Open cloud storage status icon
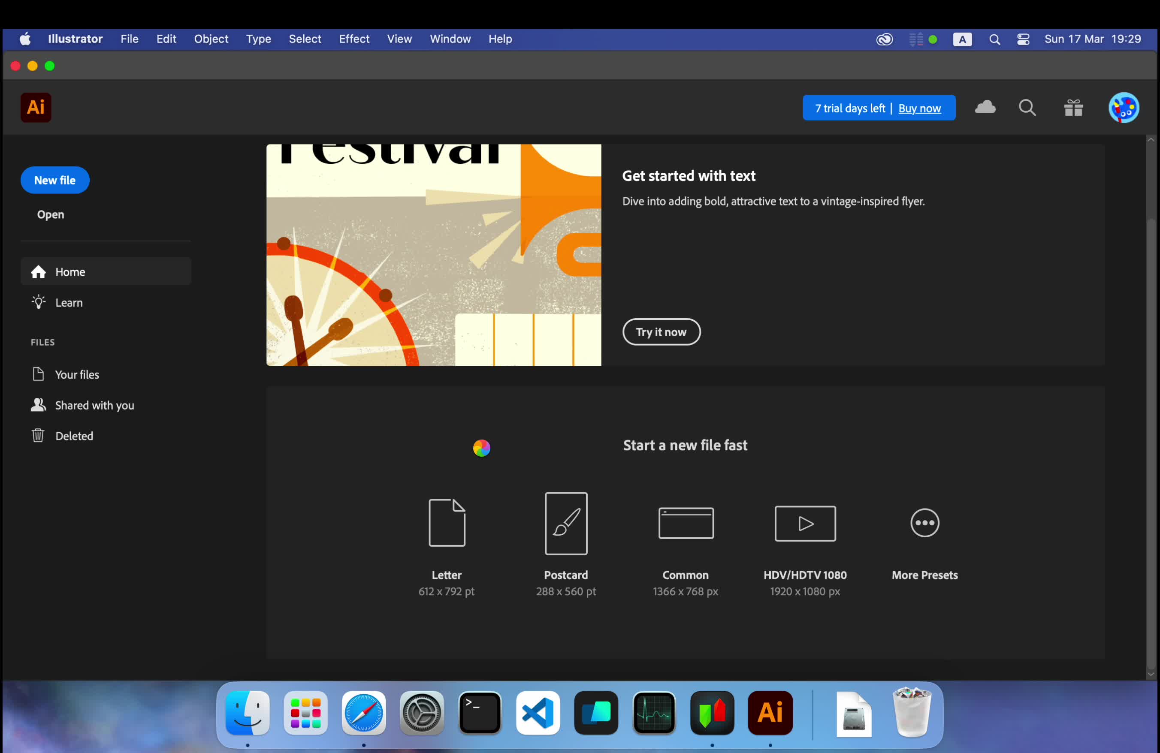The width and height of the screenshot is (1160, 753). [985, 107]
